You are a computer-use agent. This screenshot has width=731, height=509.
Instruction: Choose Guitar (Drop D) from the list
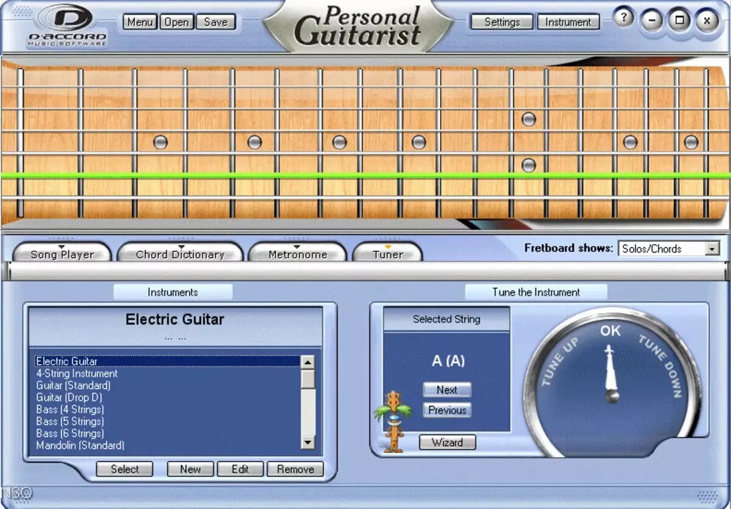(168, 398)
